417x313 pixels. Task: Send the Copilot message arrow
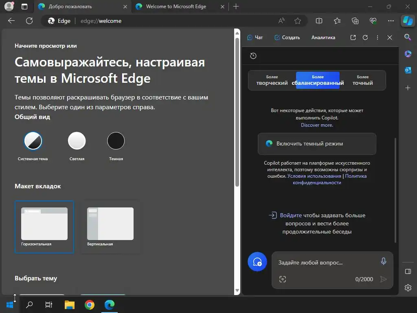point(383,279)
